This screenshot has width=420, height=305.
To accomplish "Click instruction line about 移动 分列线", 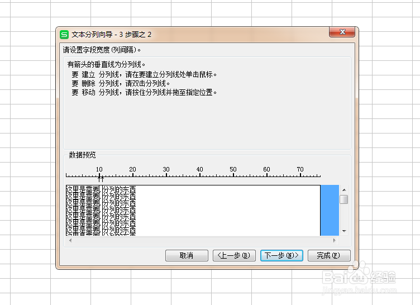I will [x=144, y=93].
